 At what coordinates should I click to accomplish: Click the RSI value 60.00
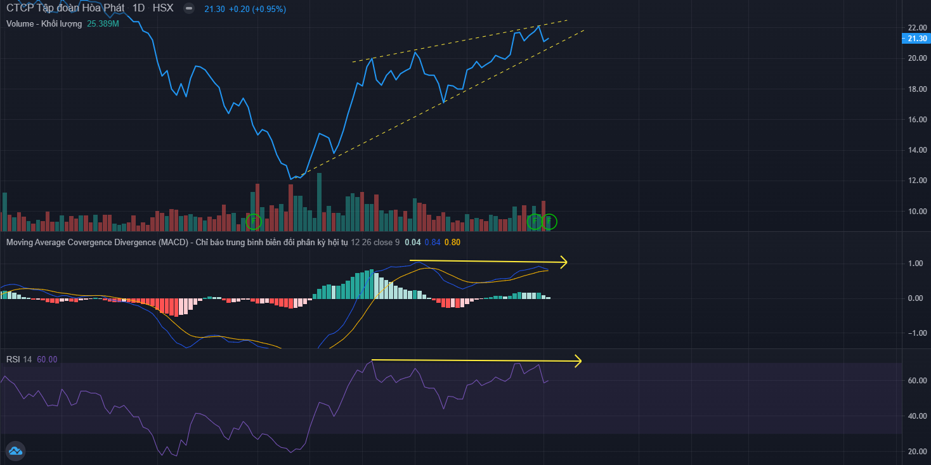point(47,359)
